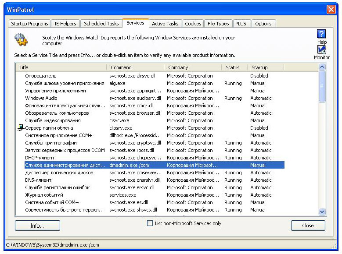
Task: Open the Options tab
Action: (263, 24)
